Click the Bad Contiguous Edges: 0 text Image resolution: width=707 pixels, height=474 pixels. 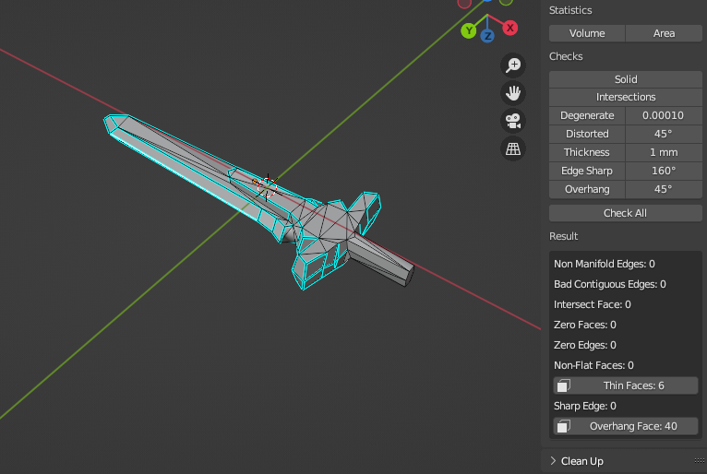pyautogui.click(x=609, y=284)
